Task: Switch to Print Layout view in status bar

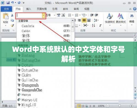Action: click(x=79, y=106)
